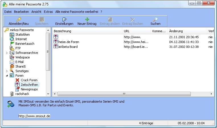
Task: Select the Internet globe category
Action: tap(12, 39)
